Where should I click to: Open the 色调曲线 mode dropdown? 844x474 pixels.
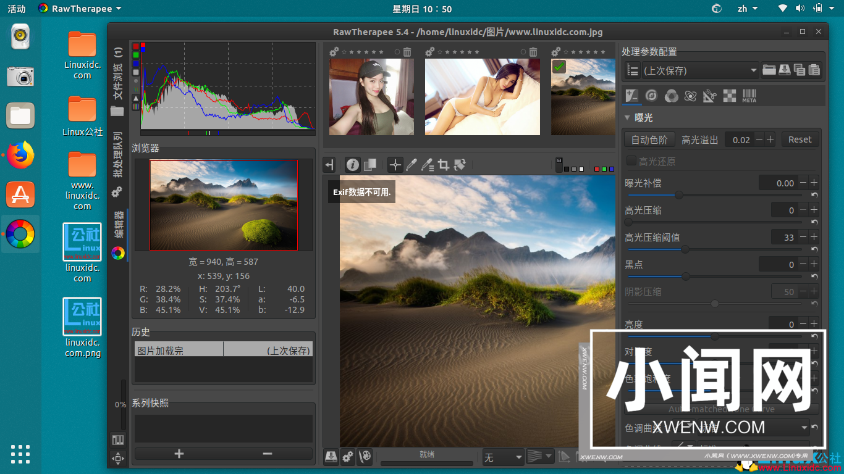click(x=754, y=427)
